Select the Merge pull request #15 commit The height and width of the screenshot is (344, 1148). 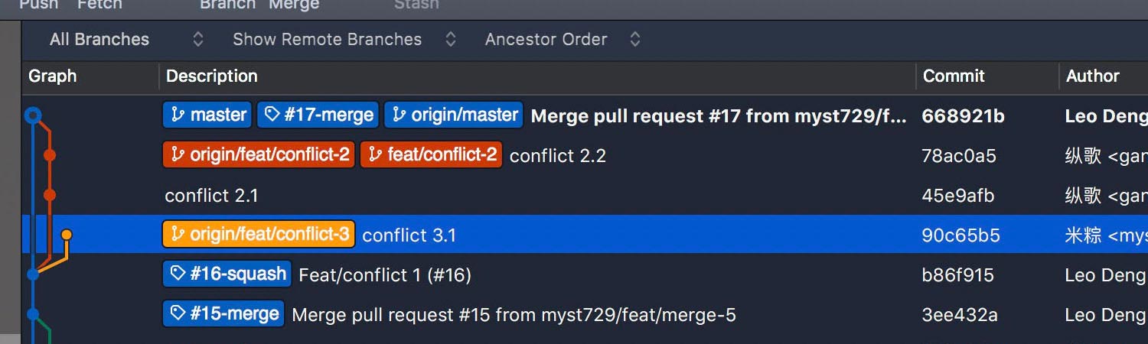click(585, 314)
